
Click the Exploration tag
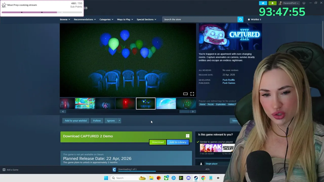(x=221, y=104)
